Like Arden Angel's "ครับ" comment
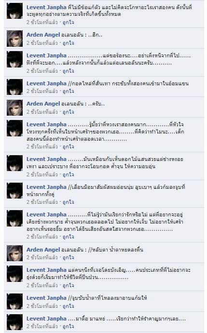The image size is (207, 333). 69,112
